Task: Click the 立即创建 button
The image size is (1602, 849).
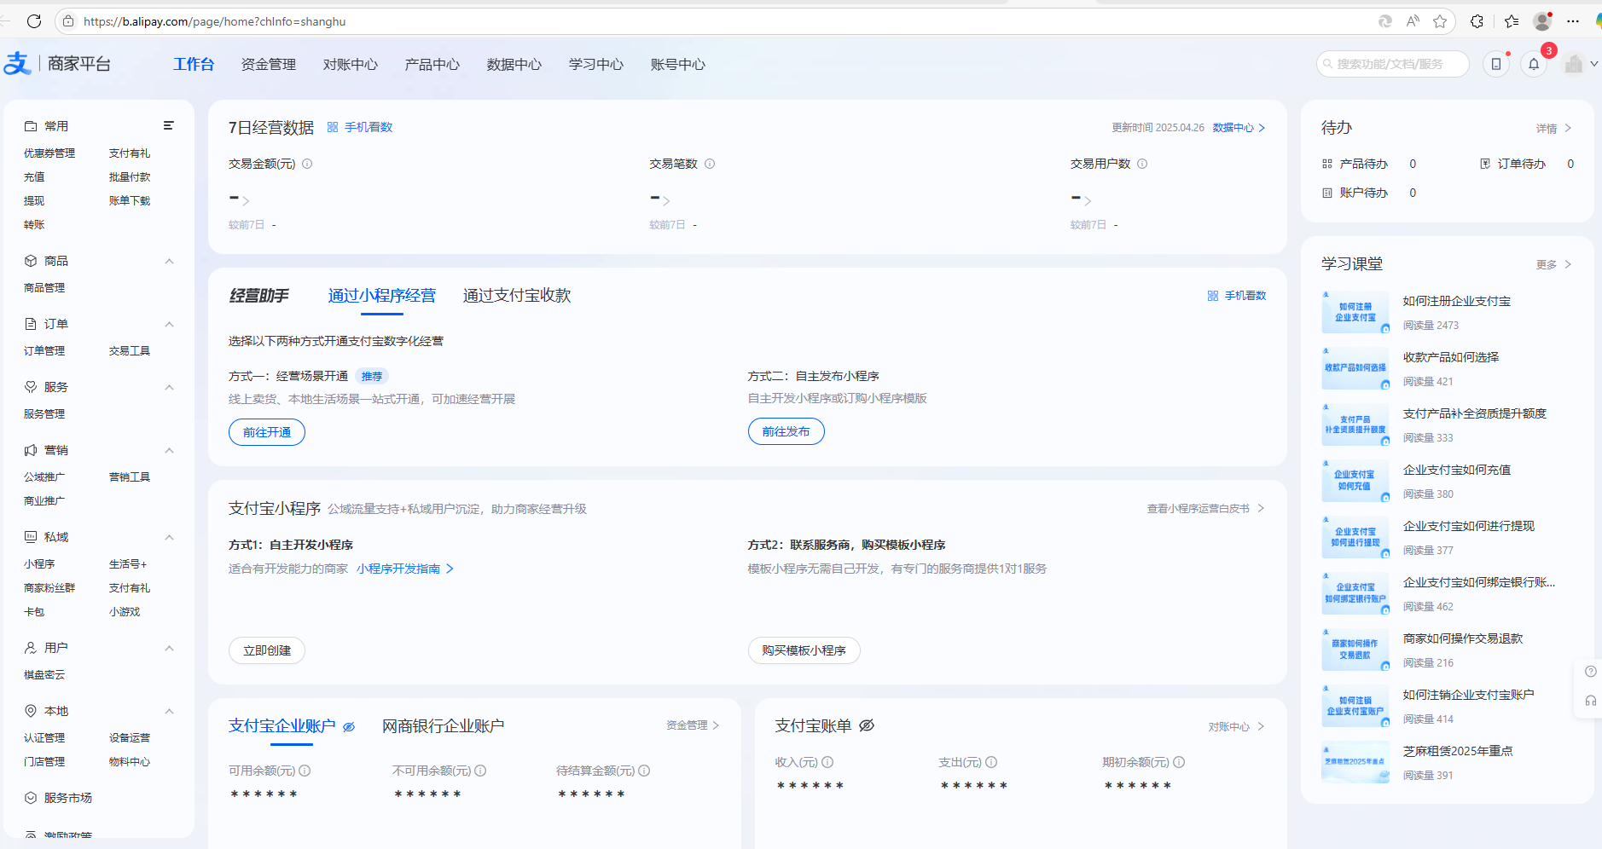Action: coord(267,650)
